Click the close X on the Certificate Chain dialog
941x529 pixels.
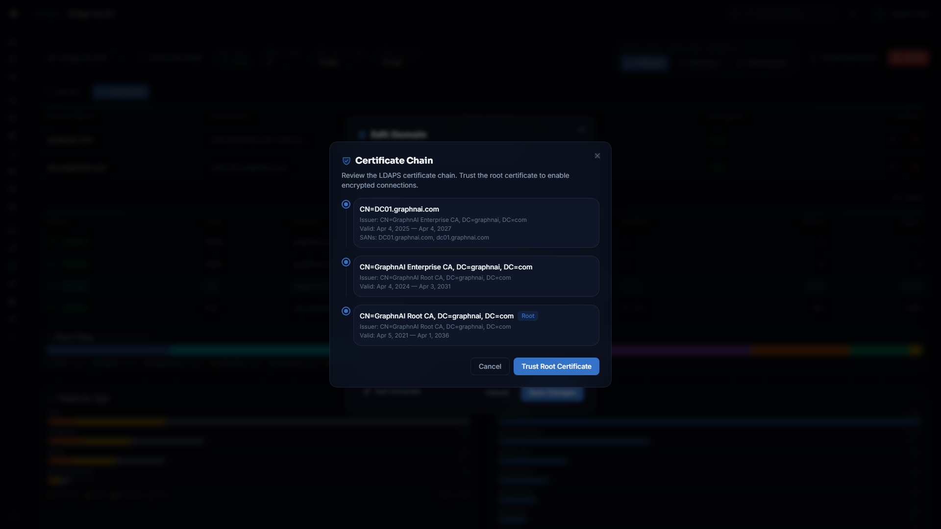[x=597, y=156]
